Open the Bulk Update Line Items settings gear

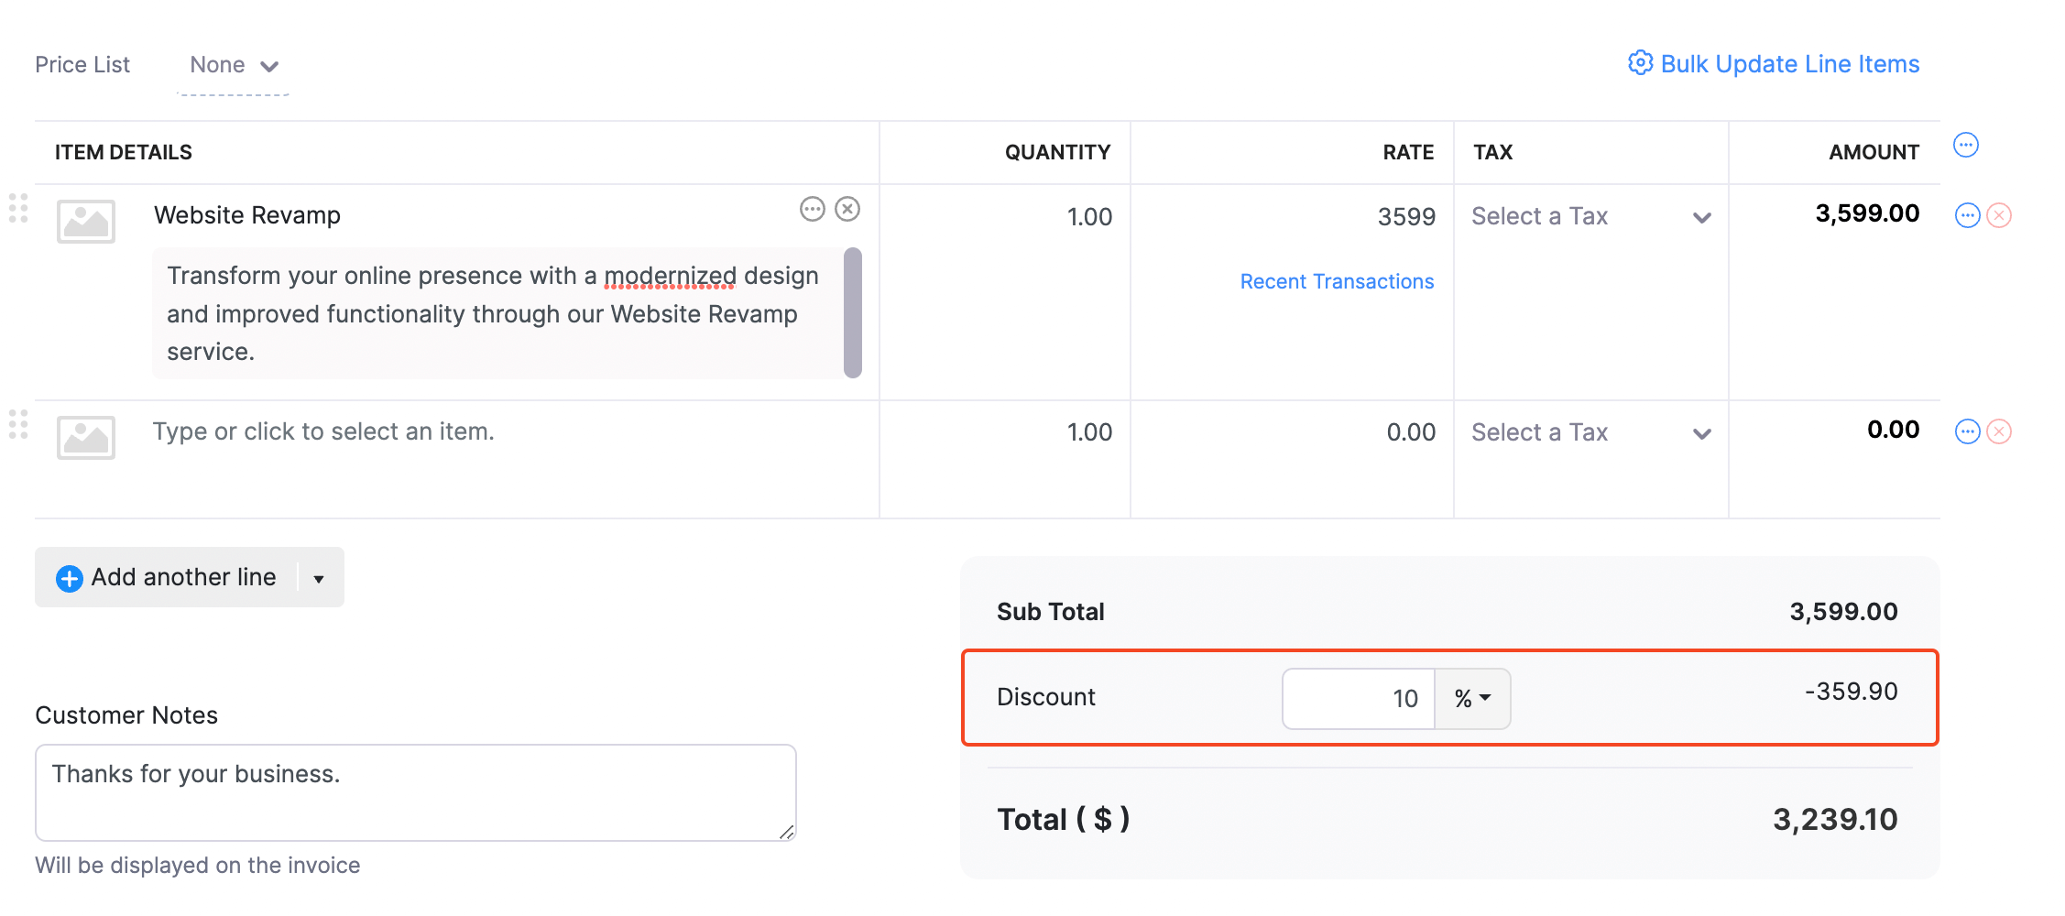pos(1641,62)
